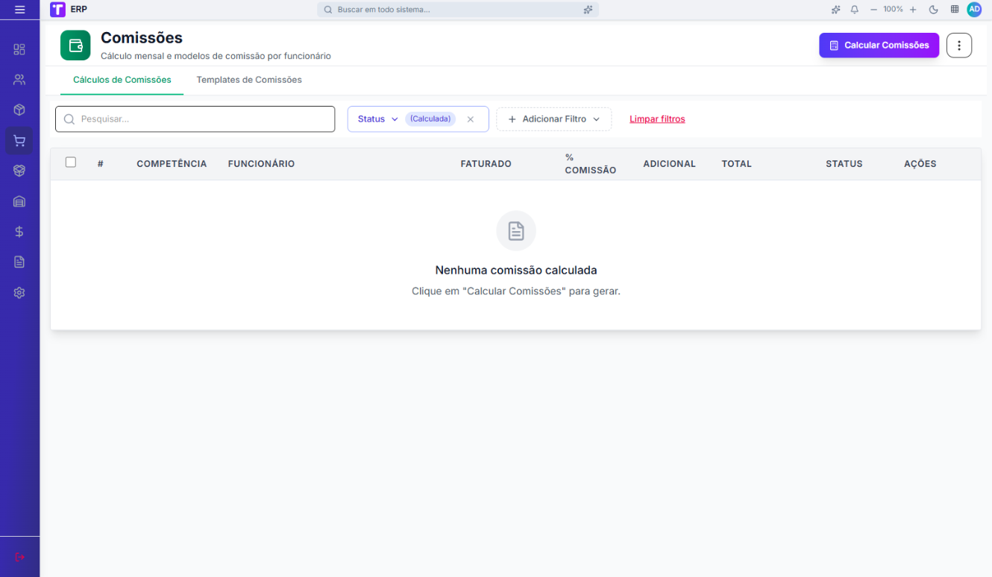Image resolution: width=992 pixels, height=577 pixels.
Task: Click the FATURADO column header
Action: point(486,164)
